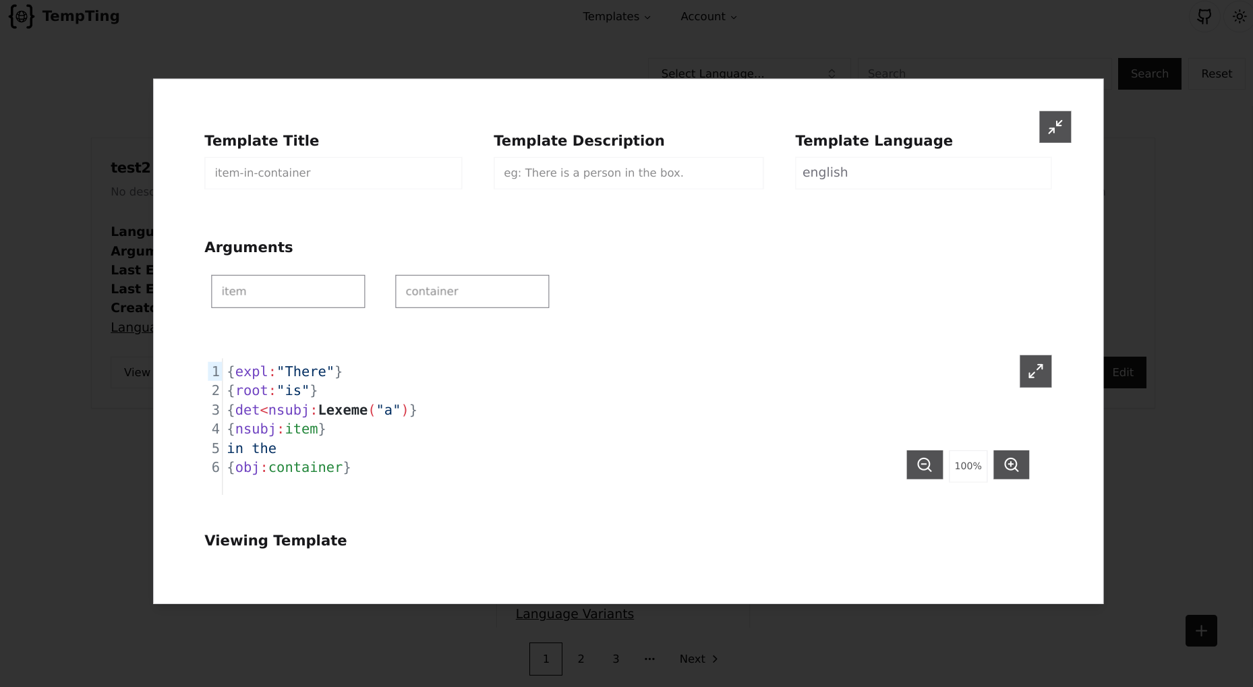The height and width of the screenshot is (687, 1253).
Task: Focus the Template Description field
Action: click(x=629, y=173)
